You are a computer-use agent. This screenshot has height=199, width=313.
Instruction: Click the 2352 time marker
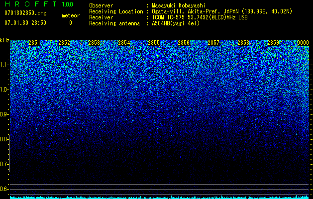click(x=64, y=43)
